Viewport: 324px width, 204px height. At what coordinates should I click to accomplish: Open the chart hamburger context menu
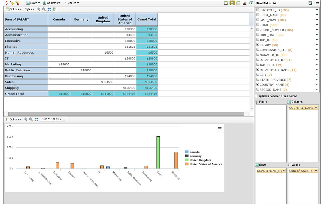pyautogui.click(x=219, y=129)
